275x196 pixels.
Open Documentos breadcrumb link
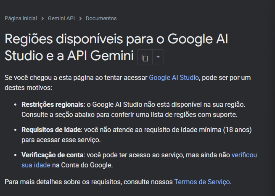click(101, 19)
